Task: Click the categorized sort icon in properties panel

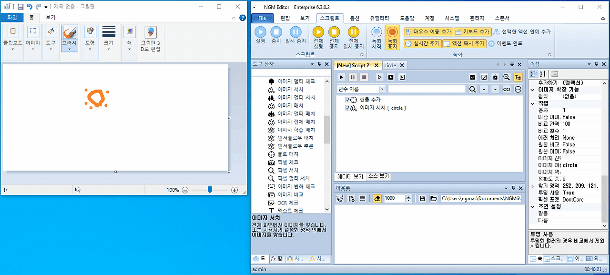Action: point(534,73)
